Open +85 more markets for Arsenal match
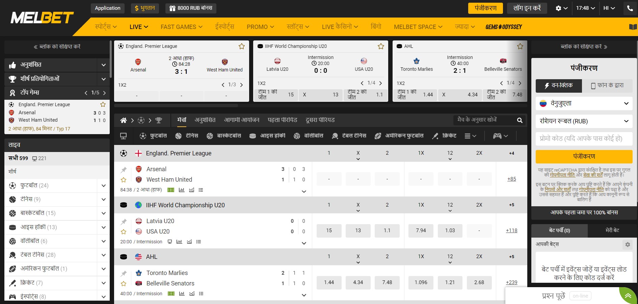Viewport: 638px width, 304px height. [511, 179]
